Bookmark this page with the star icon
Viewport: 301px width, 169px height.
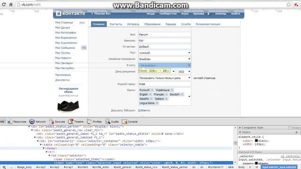288,4
